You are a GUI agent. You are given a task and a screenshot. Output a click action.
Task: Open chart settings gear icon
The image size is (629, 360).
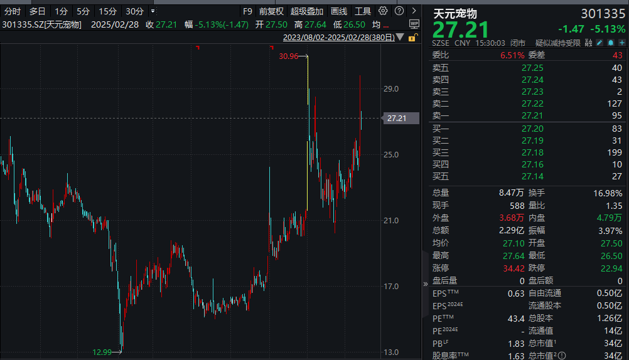tap(383, 11)
